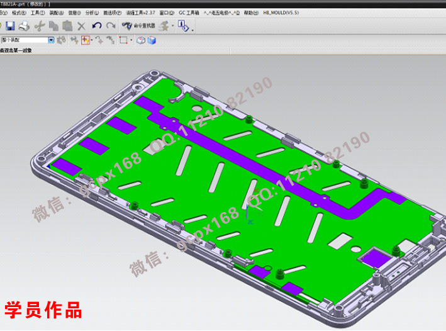
Task: Click the Print icon
Action: [x=24, y=26]
